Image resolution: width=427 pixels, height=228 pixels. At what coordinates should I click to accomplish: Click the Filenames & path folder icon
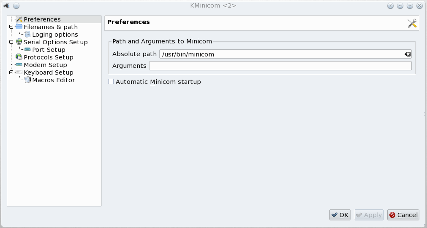click(x=19, y=27)
